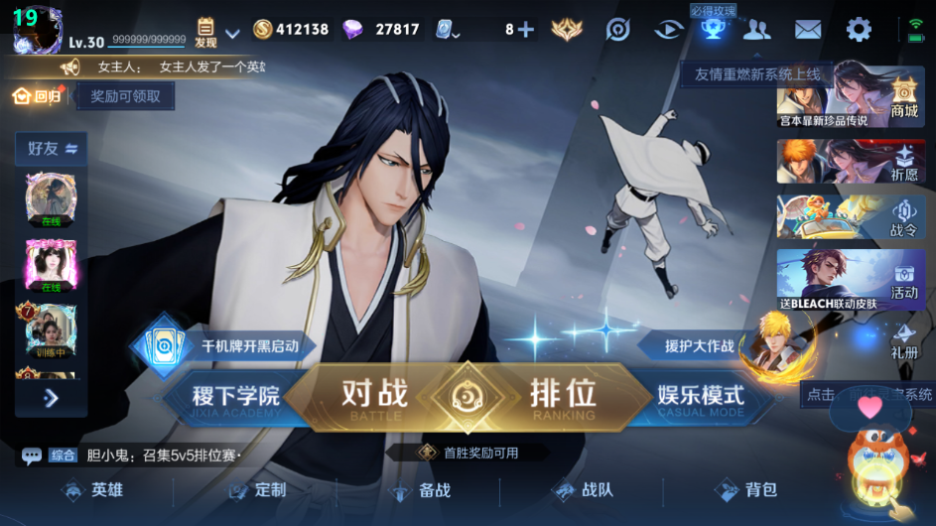The width and height of the screenshot is (936, 526).
Task: Open the card item dropdown in the top bar
Action: pyautogui.click(x=447, y=29)
